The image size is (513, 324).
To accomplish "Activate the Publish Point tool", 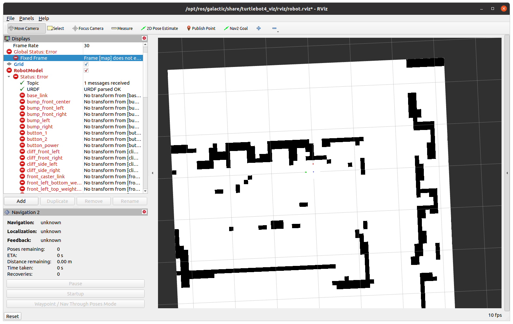I will tap(201, 28).
